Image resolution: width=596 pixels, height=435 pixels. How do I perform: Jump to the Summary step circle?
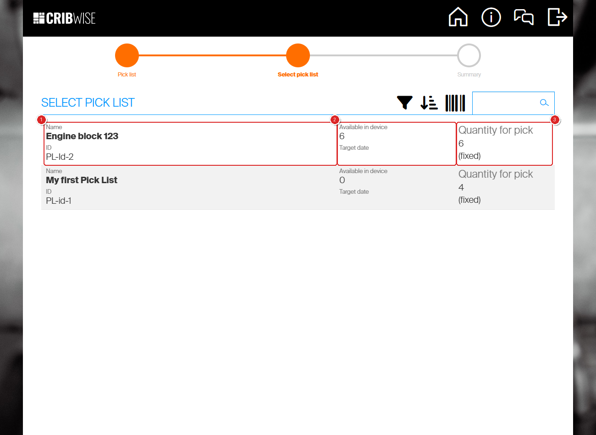click(x=469, y=55)
